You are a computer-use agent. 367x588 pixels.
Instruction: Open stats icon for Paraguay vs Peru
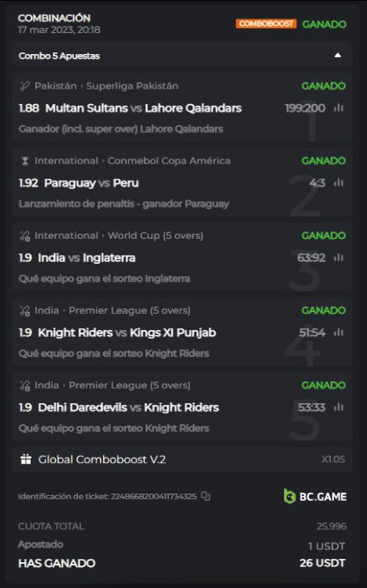point(339,182)
